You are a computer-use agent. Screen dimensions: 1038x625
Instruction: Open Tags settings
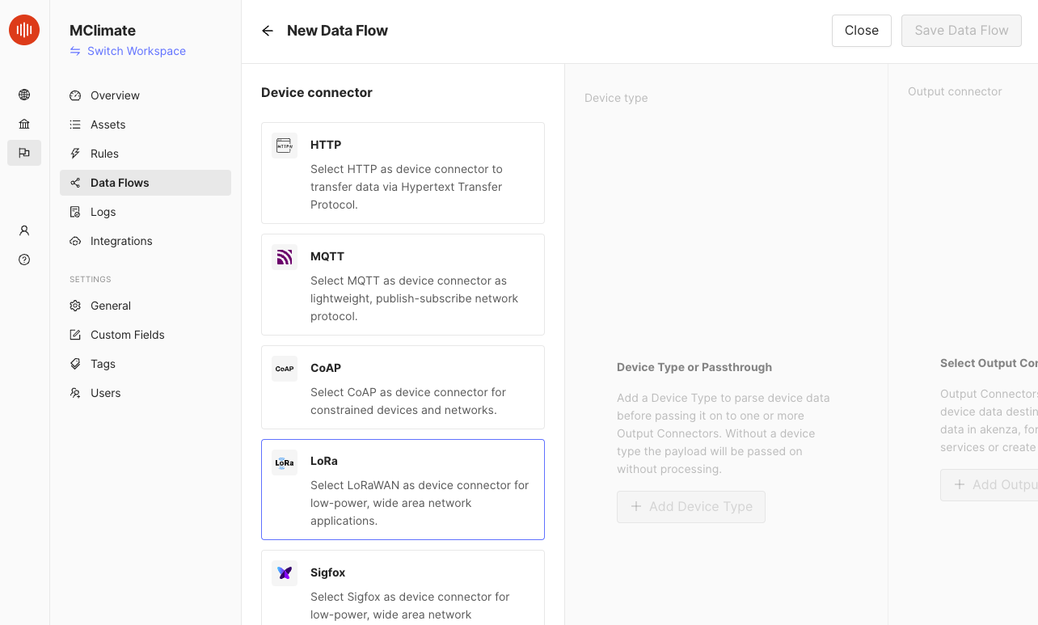[x=146, y=364]
